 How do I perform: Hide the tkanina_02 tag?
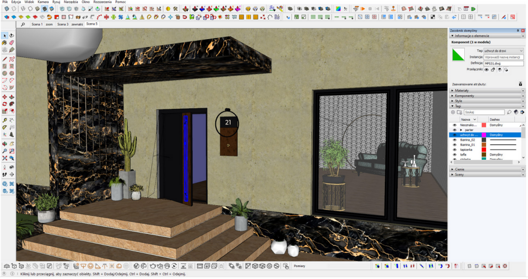coord(455,140)
